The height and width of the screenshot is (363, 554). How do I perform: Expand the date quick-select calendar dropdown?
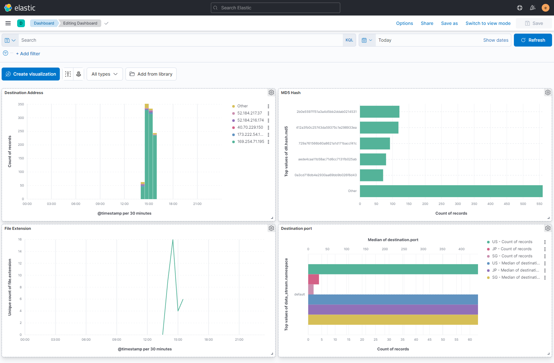point(367,40)
